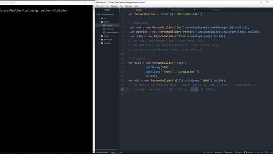Click the Person.js file icon in tree
The image size is (273, 154).
(x=104, y=29)
